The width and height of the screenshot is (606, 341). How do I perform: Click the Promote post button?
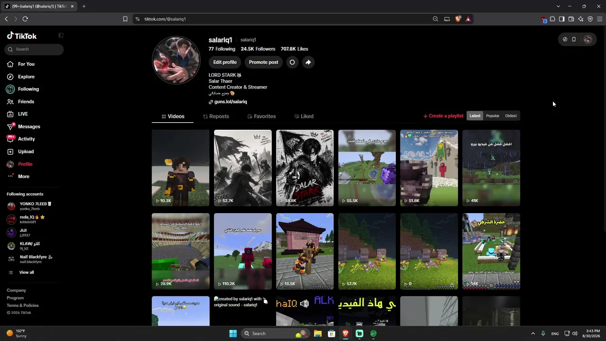click(x=264, y=62)
